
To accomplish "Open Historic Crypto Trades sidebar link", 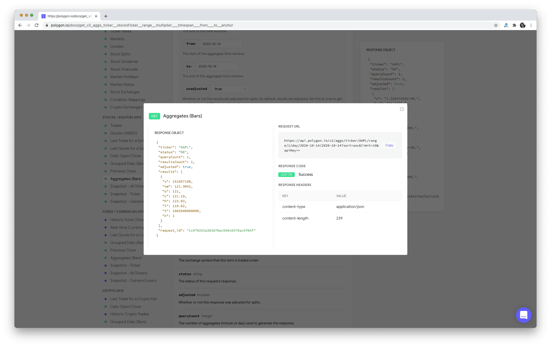I will click(x=130, y=314).
